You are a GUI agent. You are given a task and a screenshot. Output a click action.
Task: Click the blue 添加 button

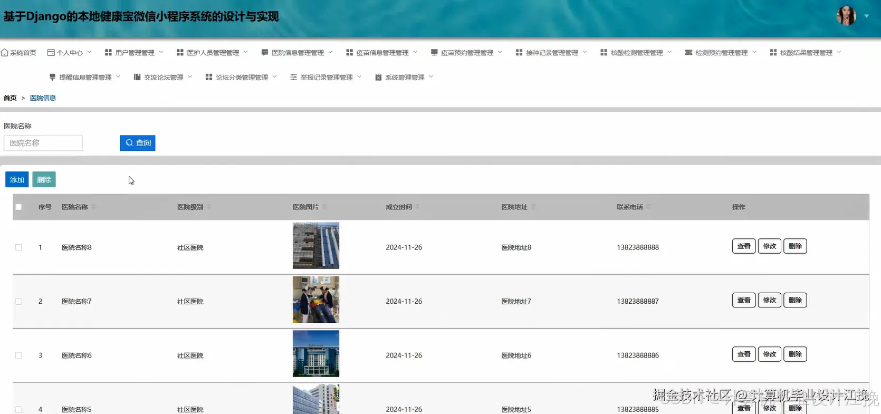[17, 180]
